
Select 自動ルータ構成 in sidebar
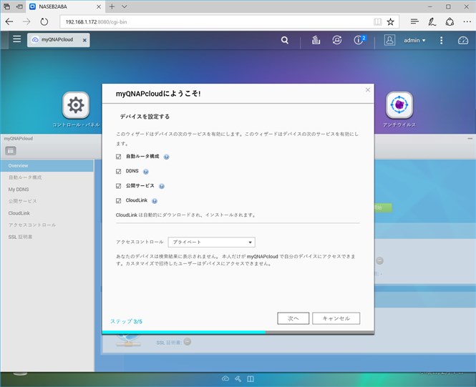point(47,177)
